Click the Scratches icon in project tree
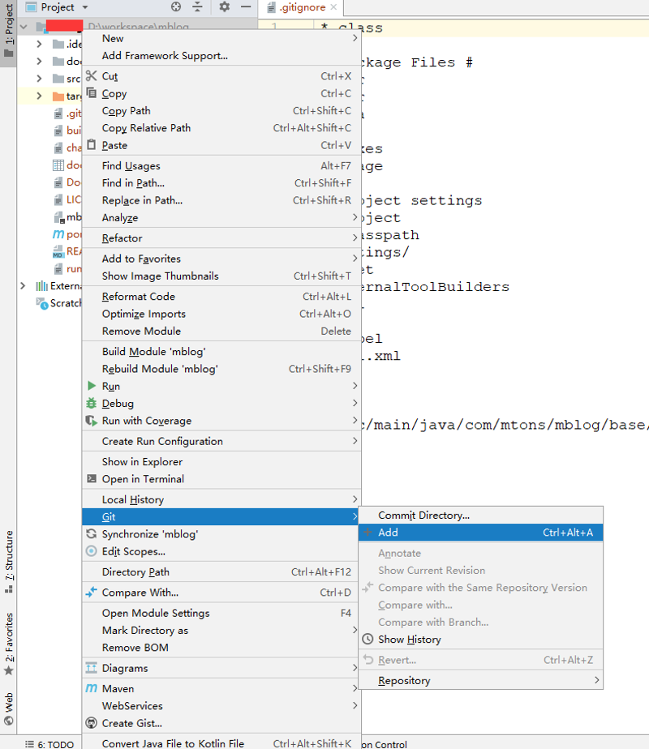 (x=42, y=303)
